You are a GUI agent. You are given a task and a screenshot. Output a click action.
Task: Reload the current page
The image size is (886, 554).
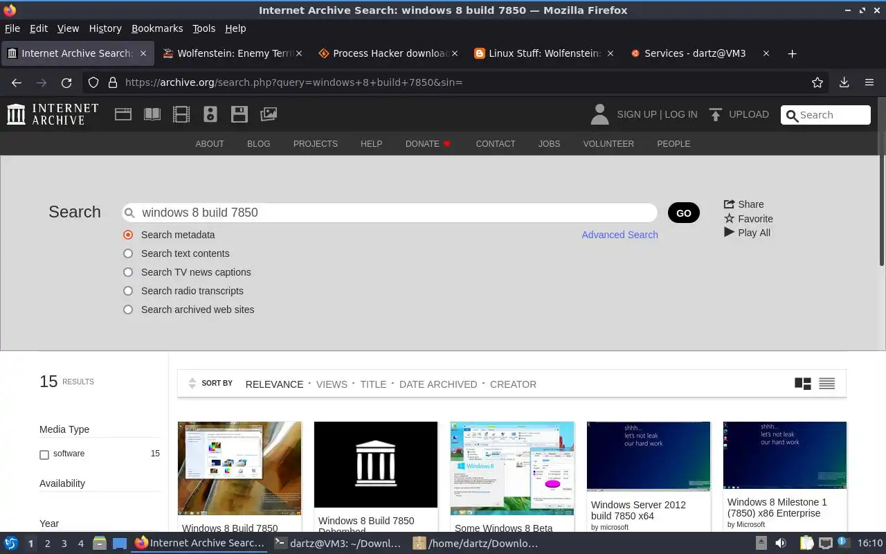[x=66, y=82]
